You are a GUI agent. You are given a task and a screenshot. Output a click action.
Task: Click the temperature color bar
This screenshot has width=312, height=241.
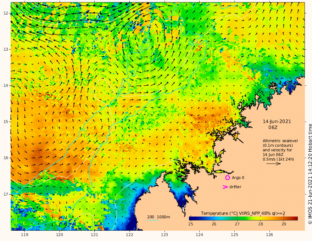(243, 219)
